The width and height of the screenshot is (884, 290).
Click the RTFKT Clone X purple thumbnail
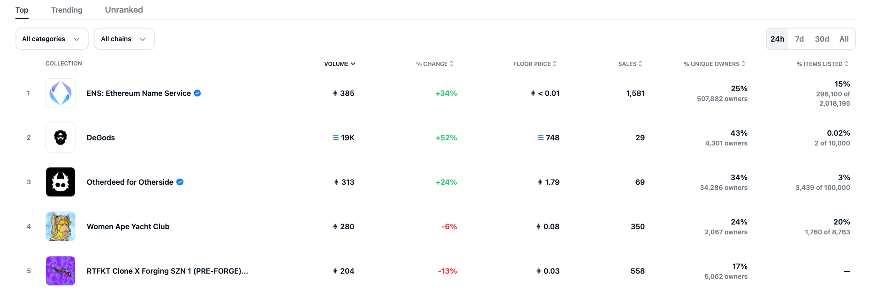pyautogui.click(x=60, y=271)
